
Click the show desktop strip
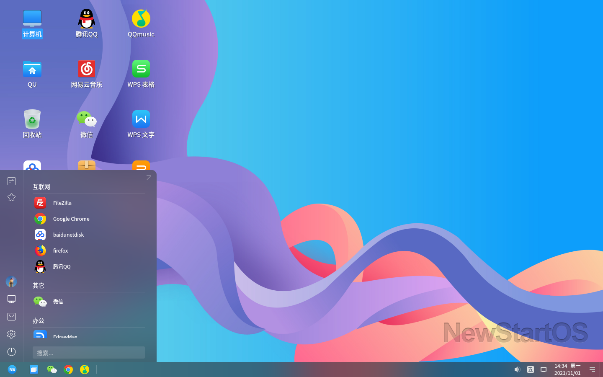[601, 369]
